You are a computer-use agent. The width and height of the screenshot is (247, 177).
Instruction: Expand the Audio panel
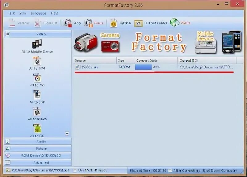click(38, 141)
